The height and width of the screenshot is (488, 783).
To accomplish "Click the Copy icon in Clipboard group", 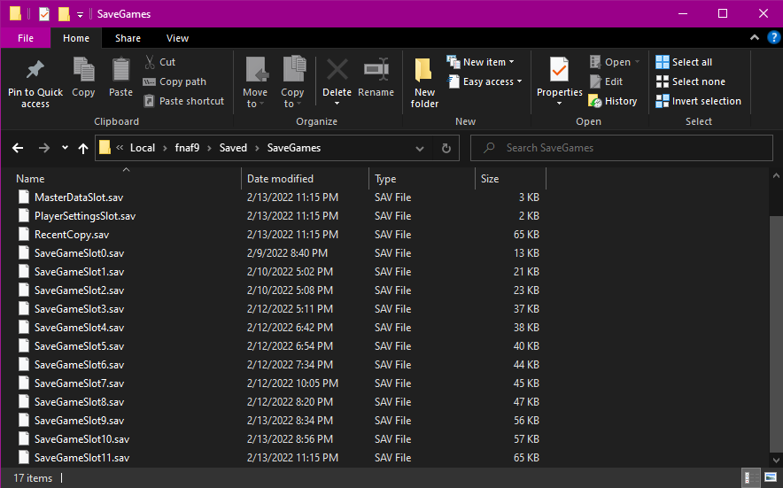I will point(83,70).
